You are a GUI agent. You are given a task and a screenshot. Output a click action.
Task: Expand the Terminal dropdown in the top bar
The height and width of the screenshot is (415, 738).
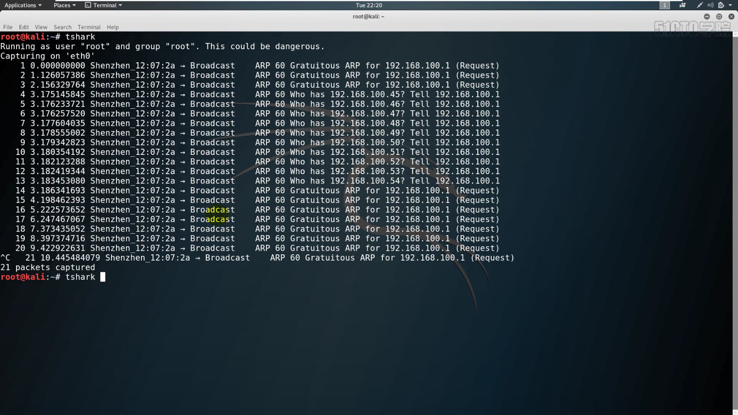coord(103,5)
